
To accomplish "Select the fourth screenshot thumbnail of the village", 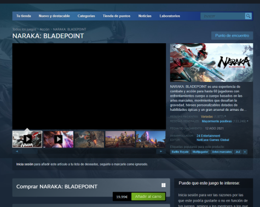I will (x=120, y=139).
